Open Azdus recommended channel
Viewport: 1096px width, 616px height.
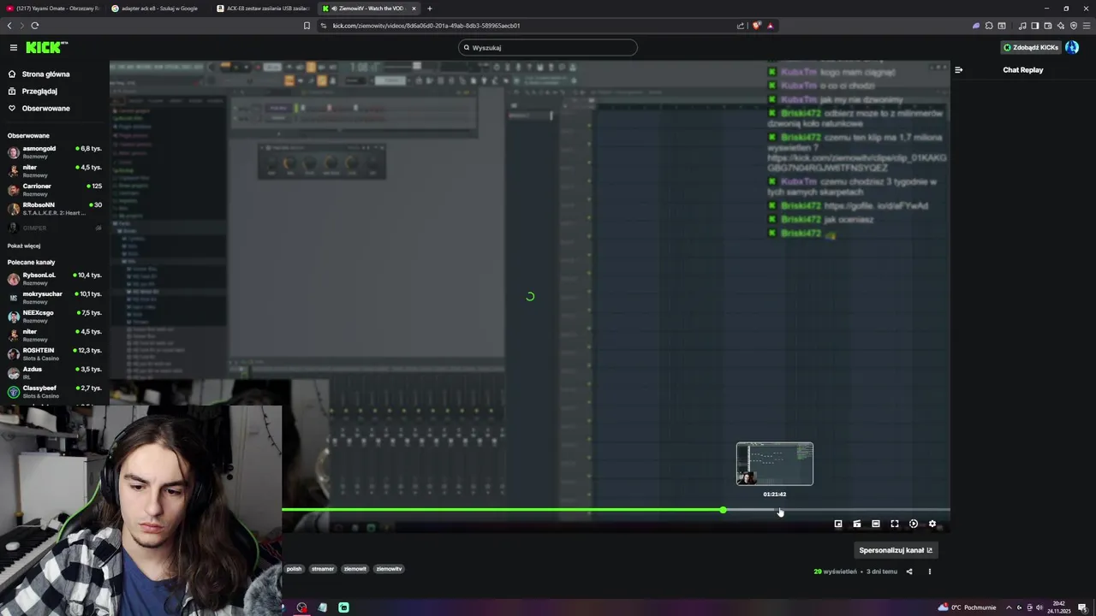pyautogui.click(x=55, y=373)
